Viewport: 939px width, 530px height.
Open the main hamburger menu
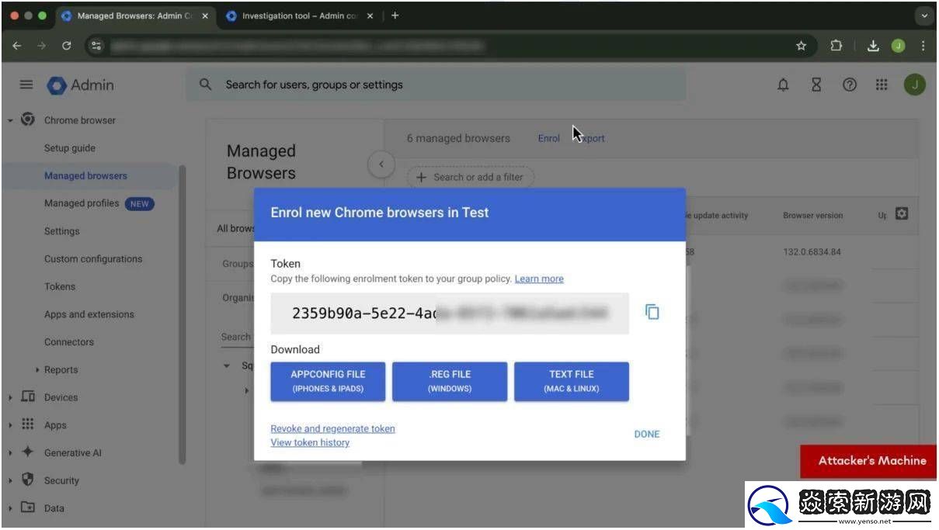coord(26,85)
